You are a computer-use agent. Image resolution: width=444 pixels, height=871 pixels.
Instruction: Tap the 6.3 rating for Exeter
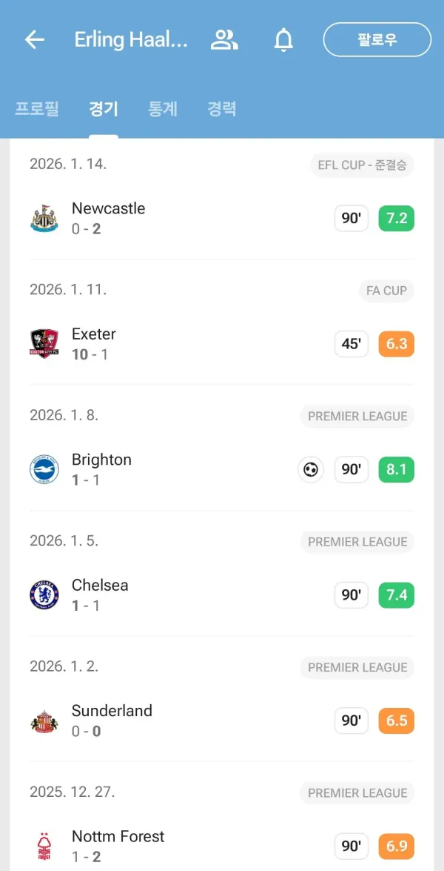click(x=397, y=345)
